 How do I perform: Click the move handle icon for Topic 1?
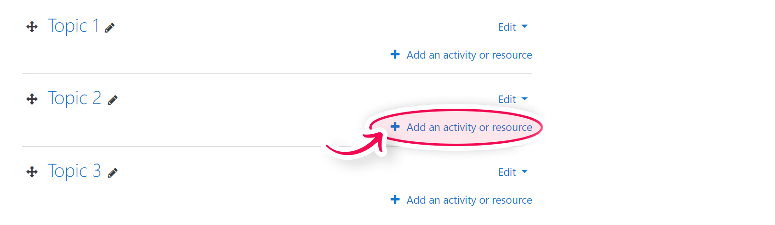32,27
